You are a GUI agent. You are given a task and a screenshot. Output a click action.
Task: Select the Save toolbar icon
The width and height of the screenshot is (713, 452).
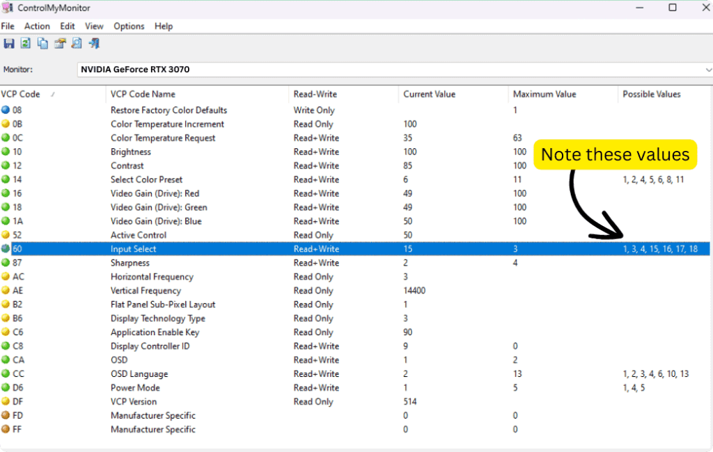click(x=8, y=43)
